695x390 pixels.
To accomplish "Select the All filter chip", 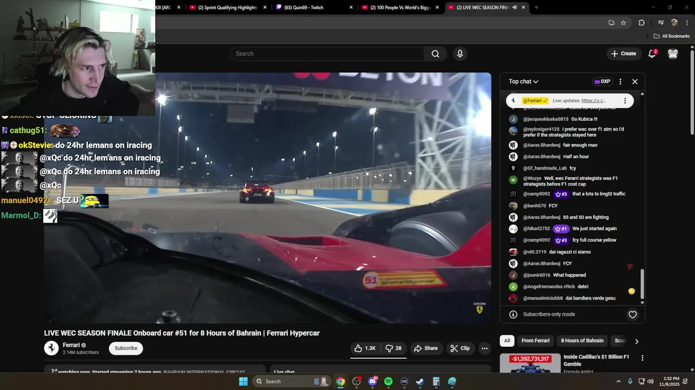I will 507,341.
